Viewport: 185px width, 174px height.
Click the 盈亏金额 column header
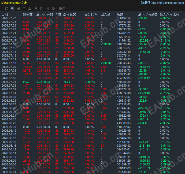pos(69,14)
